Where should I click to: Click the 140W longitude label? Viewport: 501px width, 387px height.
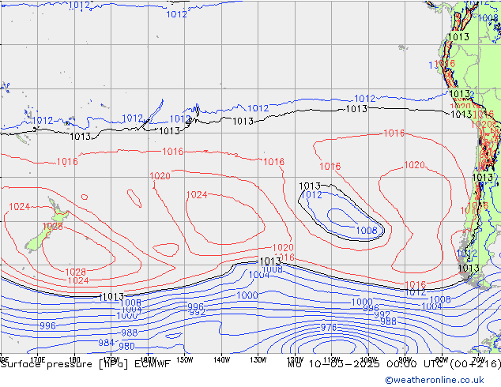(221, 359)
